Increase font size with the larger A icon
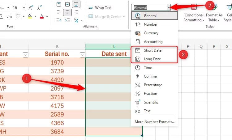The image size is (232, 140). (x=31, y=7)
